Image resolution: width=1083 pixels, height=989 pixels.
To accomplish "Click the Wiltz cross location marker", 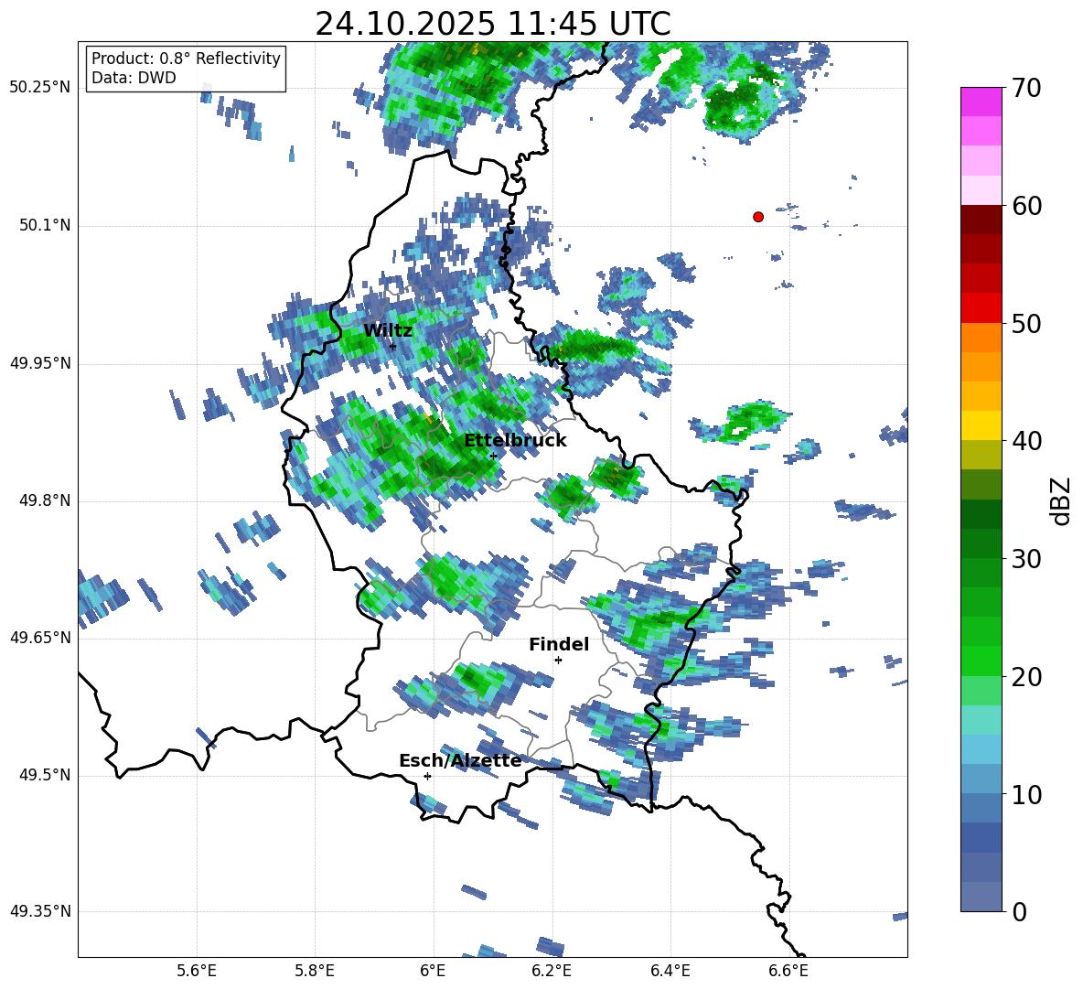I will 393,346.
